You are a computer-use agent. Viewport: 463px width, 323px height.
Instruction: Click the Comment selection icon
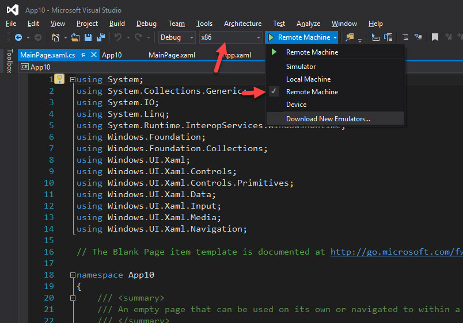pyautogui.click(x=375, y=37)
